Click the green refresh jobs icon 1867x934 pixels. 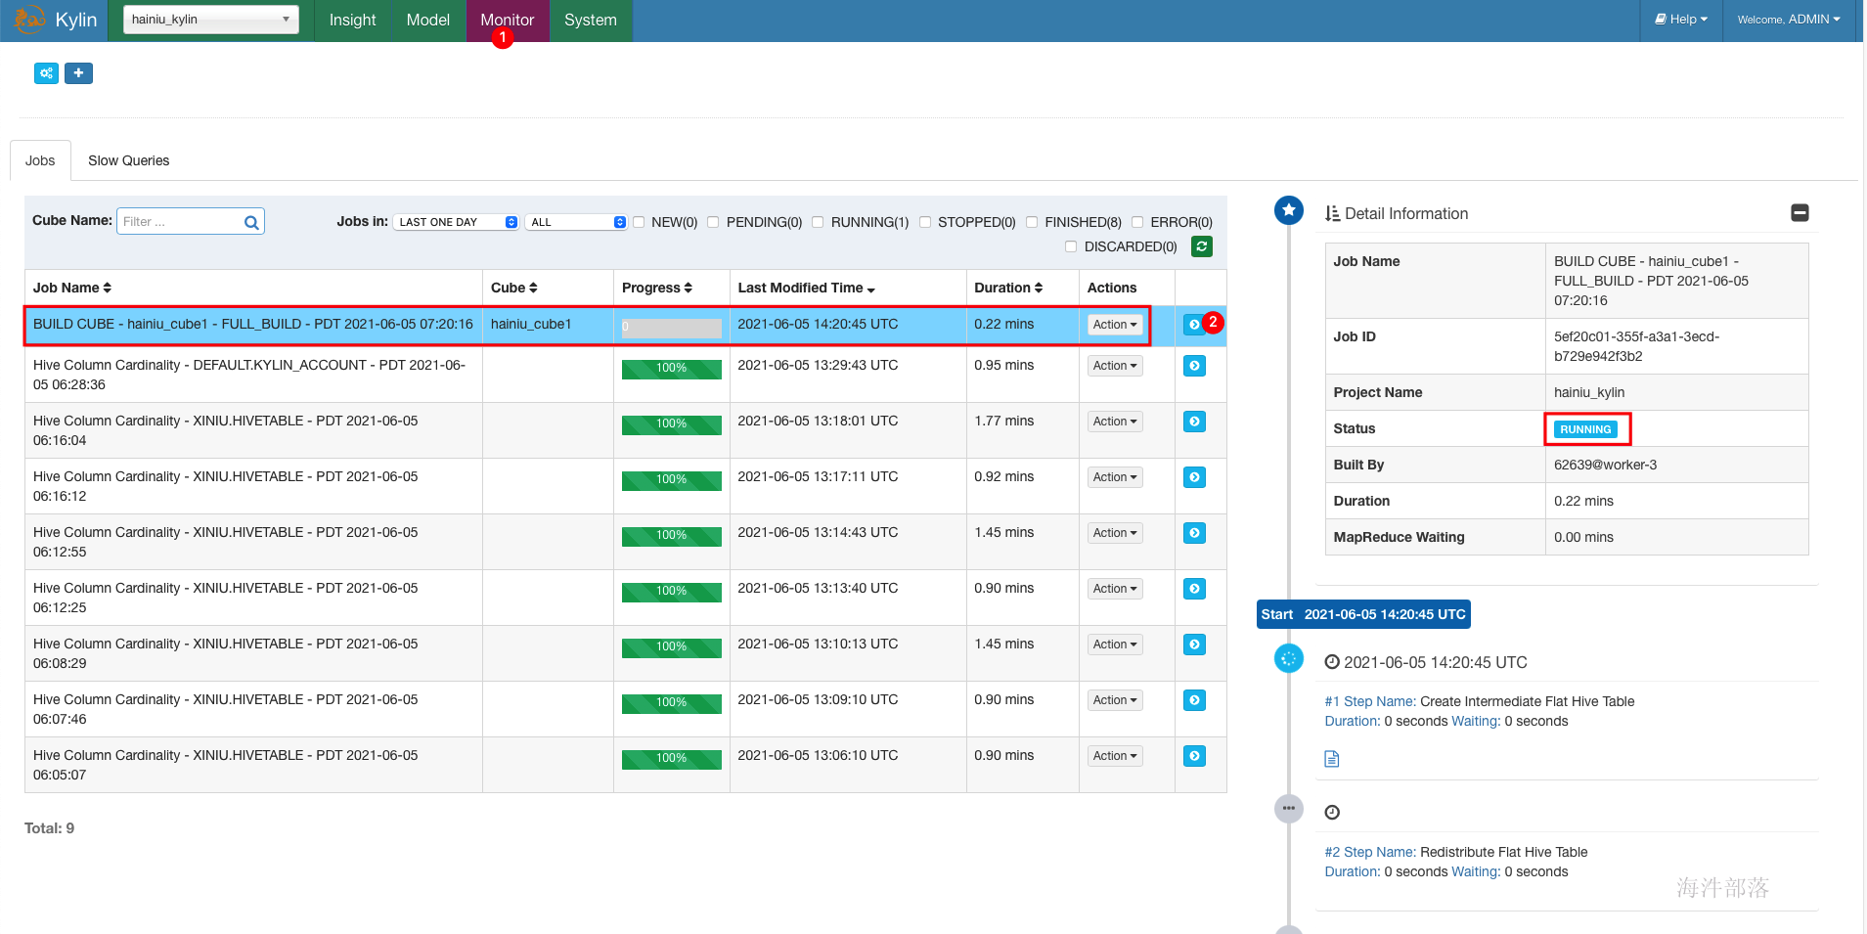pyautogui.click(x=1202, y=246)
